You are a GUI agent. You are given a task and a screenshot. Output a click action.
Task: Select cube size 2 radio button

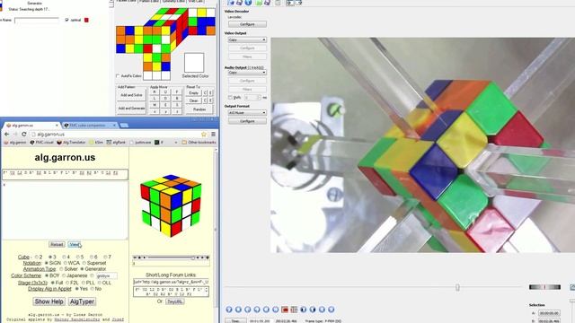37,258
